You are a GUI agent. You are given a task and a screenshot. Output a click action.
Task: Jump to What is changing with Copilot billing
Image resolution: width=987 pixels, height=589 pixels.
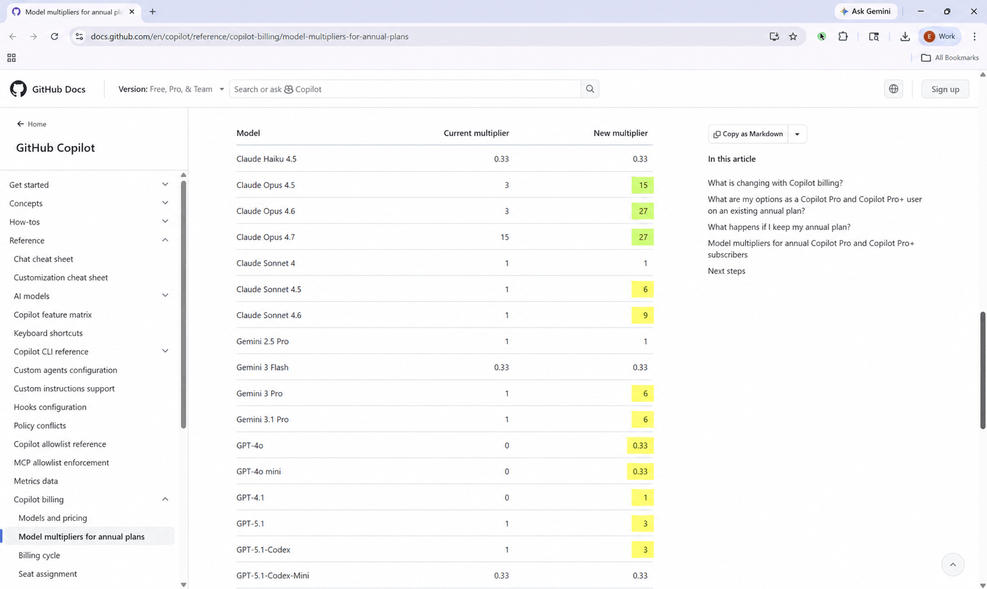[x=775, y=182]
